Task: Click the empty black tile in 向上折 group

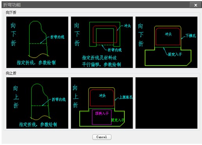Action: 166,103
